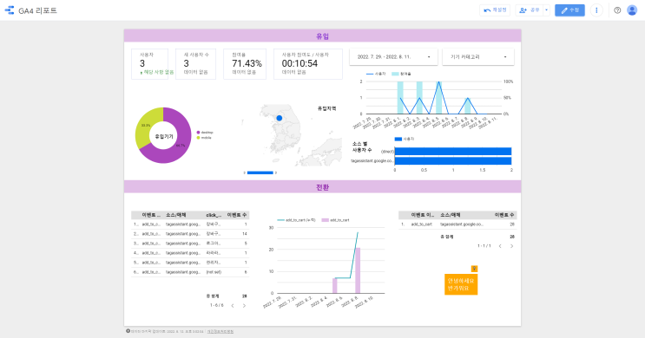Open the 기기 카테고리 filter dropdown
Screen dimensions: 645x338
coord(478,57)
